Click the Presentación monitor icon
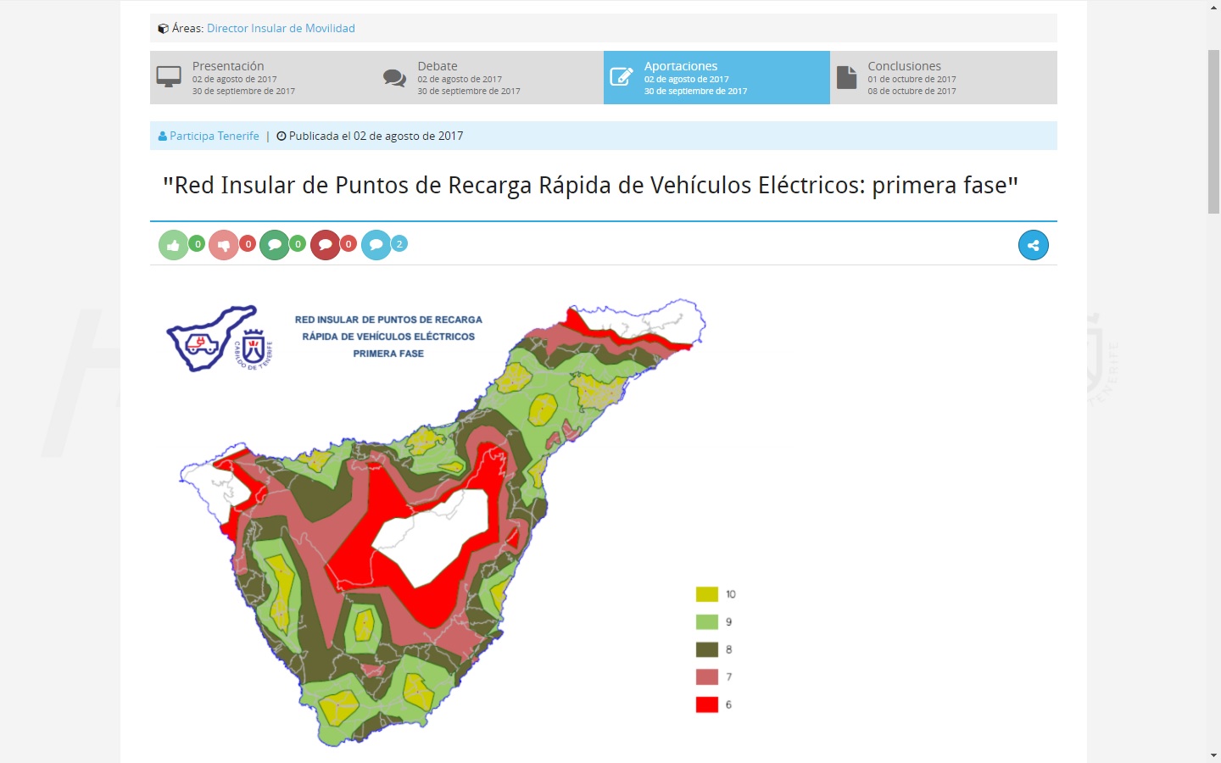Screen dimensions: 1221x763 (169, 77)
